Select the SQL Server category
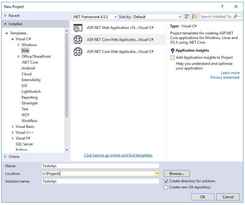 click(24, 144)
